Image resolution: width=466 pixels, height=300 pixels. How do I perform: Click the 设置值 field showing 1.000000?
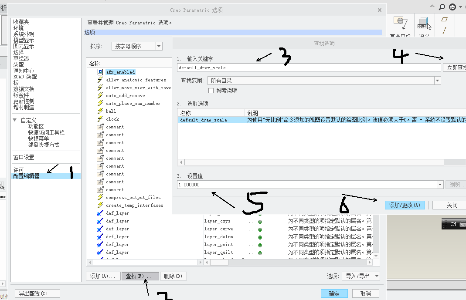[307, 185]
